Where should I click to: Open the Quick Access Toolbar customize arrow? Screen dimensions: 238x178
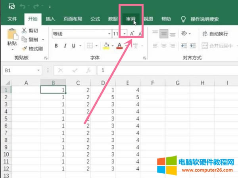[x=50, y=7]
